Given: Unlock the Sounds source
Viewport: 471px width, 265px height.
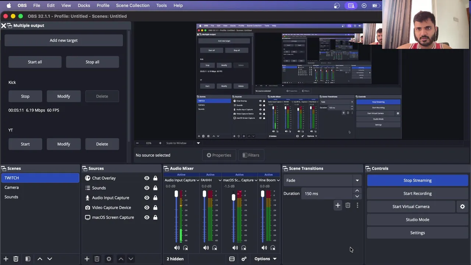Looking at the screenshot, I should coord(155,188).
